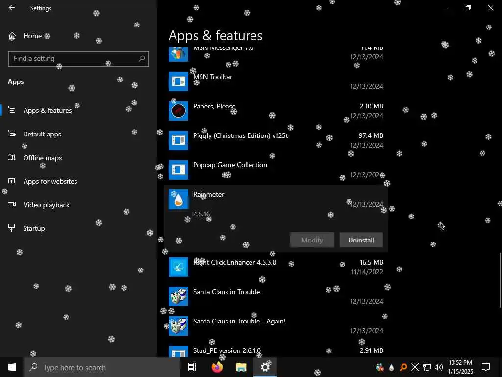Select the Papers, Please entry
The image size is (502, 377).
click(x=276, y=111)
